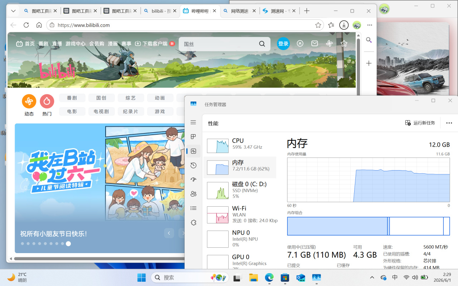Click the blue 登录 login button
Image resolution: width=458 pixels, height=286 pixels.
click(283, 44)
